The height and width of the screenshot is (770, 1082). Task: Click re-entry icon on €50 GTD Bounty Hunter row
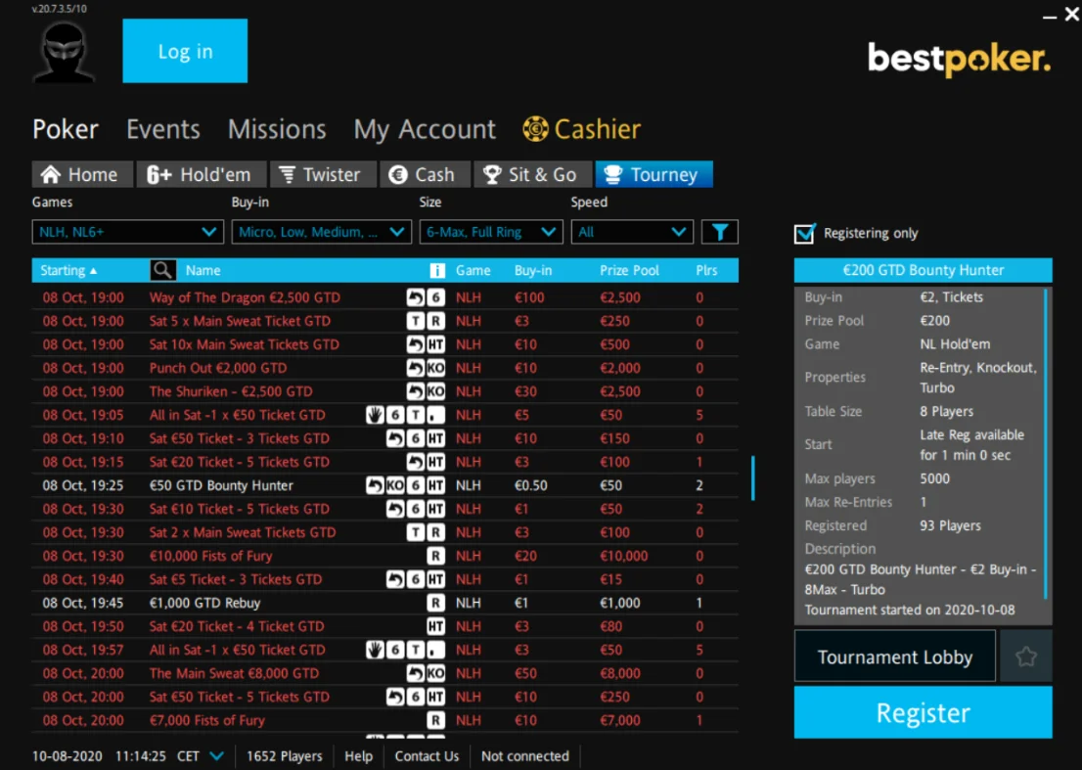[375, 485]
